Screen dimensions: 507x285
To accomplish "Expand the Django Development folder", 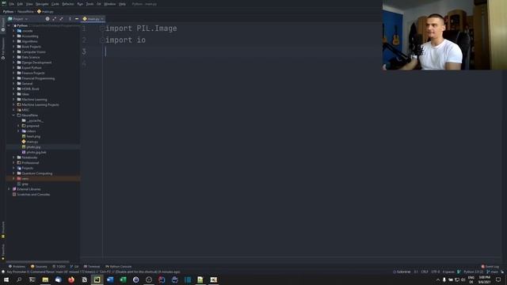I will coord(13,63).
